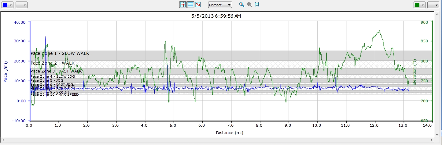This screenshot has width=442, height=145.
Task: Fit chart to window icon
Action: click(x=257, y=5)
